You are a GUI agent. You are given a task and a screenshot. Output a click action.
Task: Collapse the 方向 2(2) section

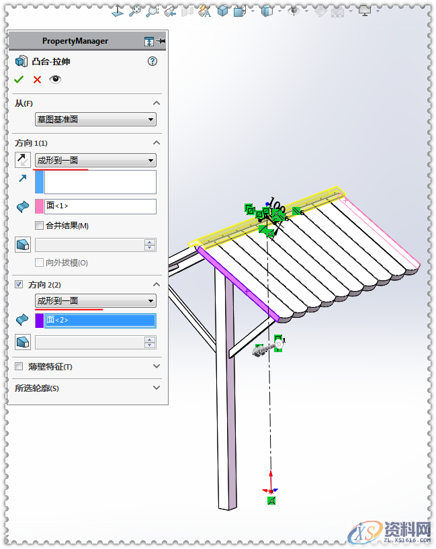[157, 284]
